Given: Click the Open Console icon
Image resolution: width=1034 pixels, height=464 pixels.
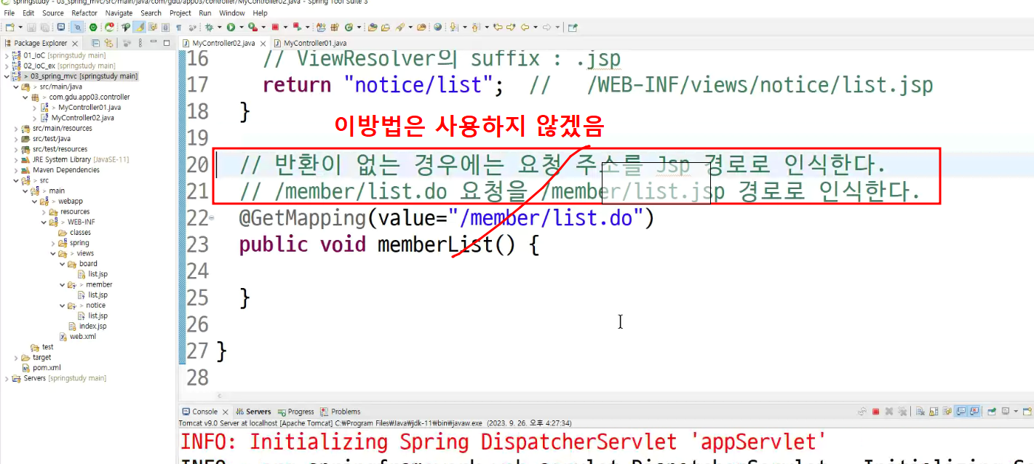Looking at the screenshot, I should click(x=1027, y=412).
